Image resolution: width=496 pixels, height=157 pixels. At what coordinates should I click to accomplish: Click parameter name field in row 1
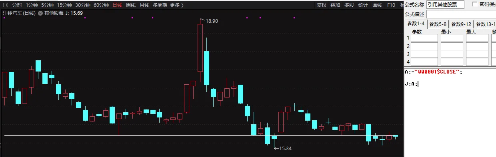click(x=424, y=38)
